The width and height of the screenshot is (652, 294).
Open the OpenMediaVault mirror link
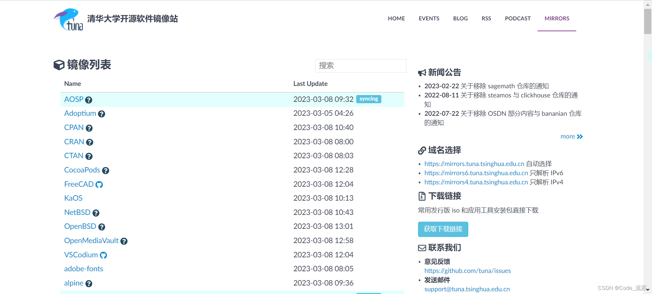coord(91,240)
